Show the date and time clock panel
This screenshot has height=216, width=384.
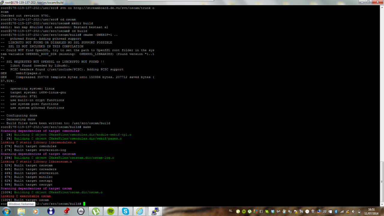pos(371,211)
